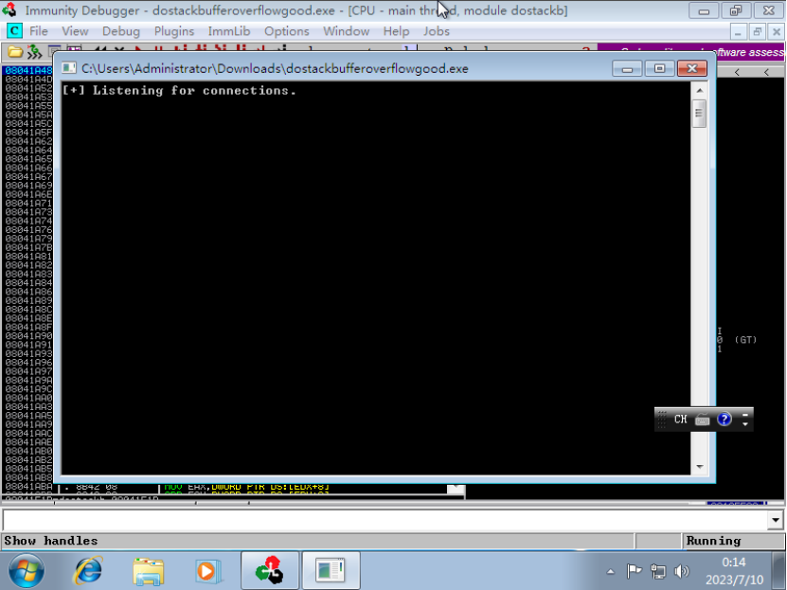Screen dimensions: 787x590
Task: Open the ImmLib menu
Action: click(x=229, y=31)
